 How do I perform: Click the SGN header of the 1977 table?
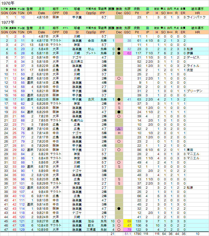[x=4, y=32]
